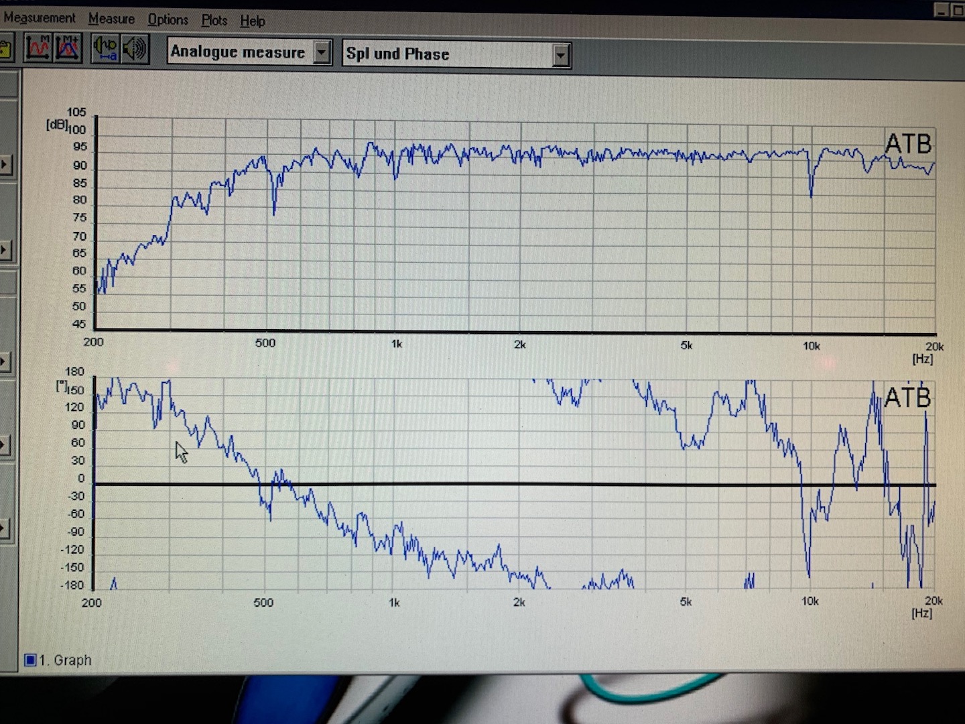Click the '1. Graph' legend label
The height and width of the screenshot is (724, 965).
click(65, 660)
